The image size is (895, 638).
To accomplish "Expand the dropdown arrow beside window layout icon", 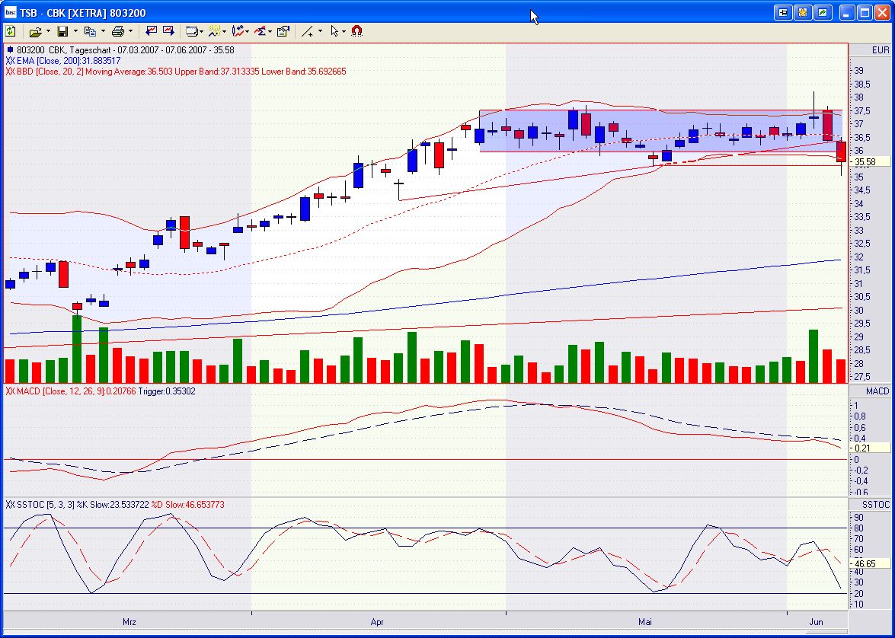I will pyautogui.click(x=201, y=32).
